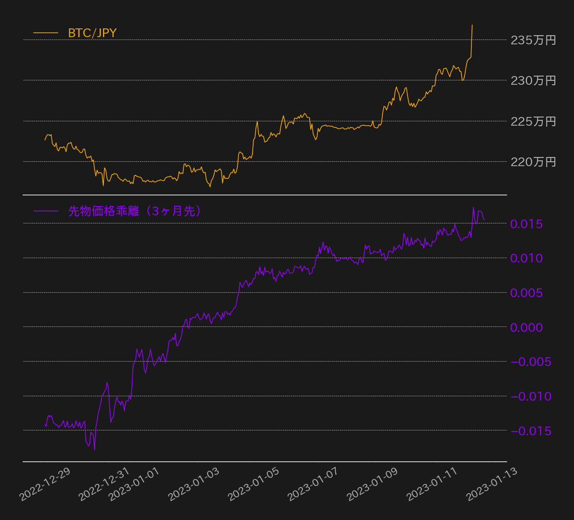Screen dimensions: 574x520
Task: Click the 2023-01-01 date label
Action: 134,484
